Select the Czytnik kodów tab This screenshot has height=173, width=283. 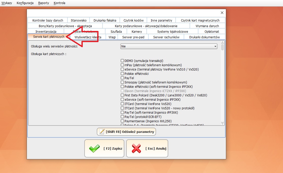click(134, 20)
